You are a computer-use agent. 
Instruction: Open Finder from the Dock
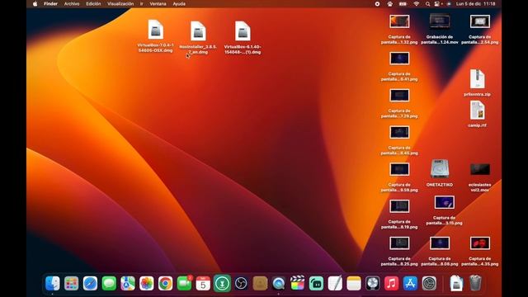coord(53,284)
